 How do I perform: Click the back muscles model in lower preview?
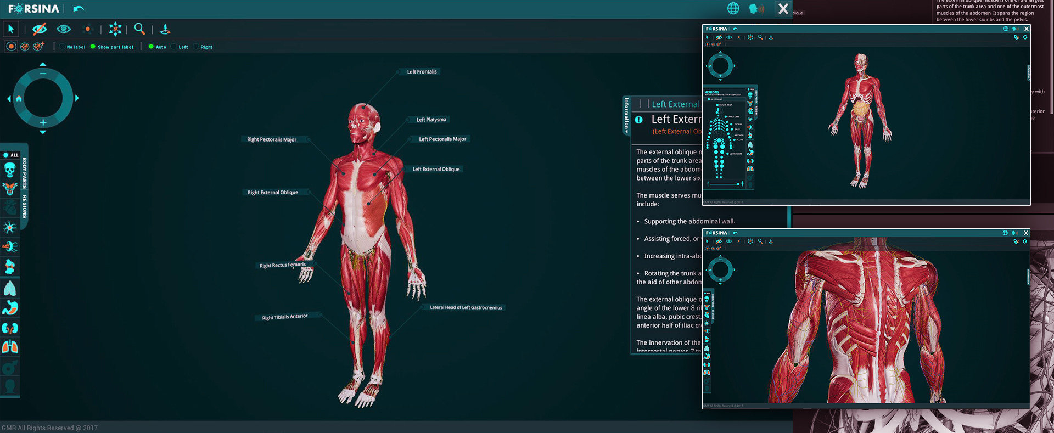click(866, 324)
